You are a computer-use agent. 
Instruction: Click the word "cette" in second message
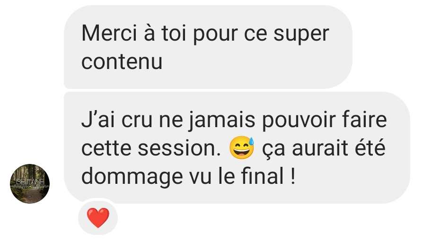click(106, 148)
